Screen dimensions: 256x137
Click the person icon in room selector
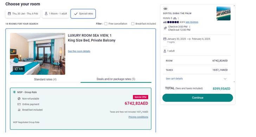point(46,14)
